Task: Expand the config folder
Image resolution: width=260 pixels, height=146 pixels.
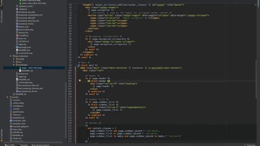Action: click(x=14, y=59)
